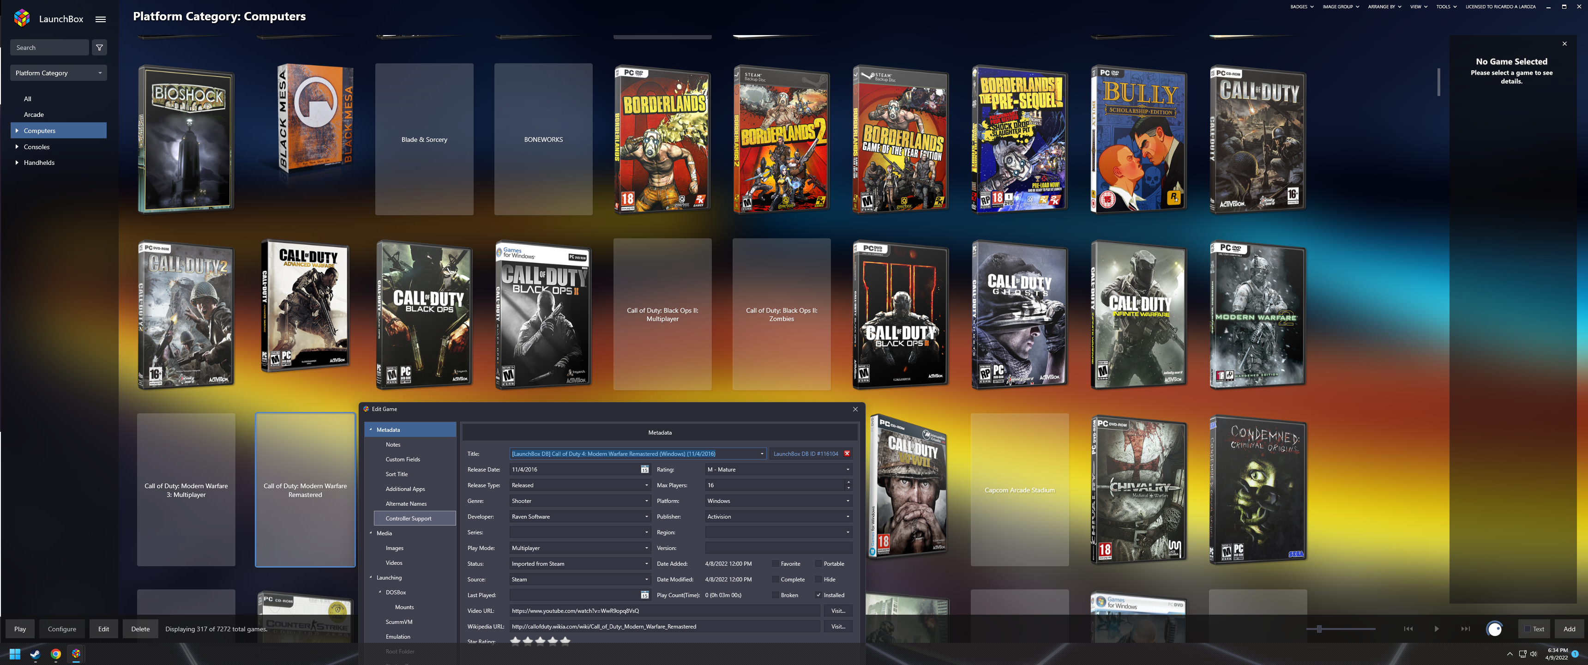
Task: Open the BADGES menu
Action: (1302, 7)
